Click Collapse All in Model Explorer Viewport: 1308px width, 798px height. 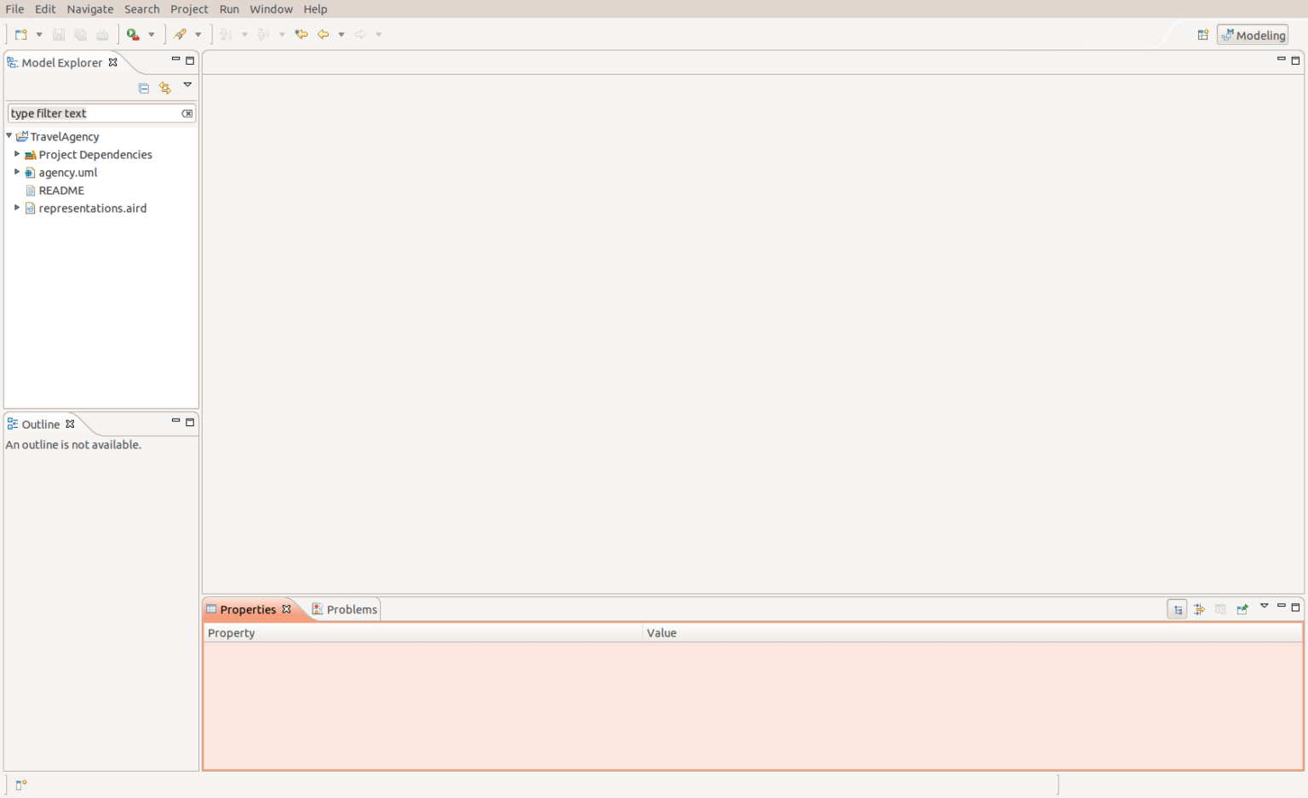click(x=144, y=88)
